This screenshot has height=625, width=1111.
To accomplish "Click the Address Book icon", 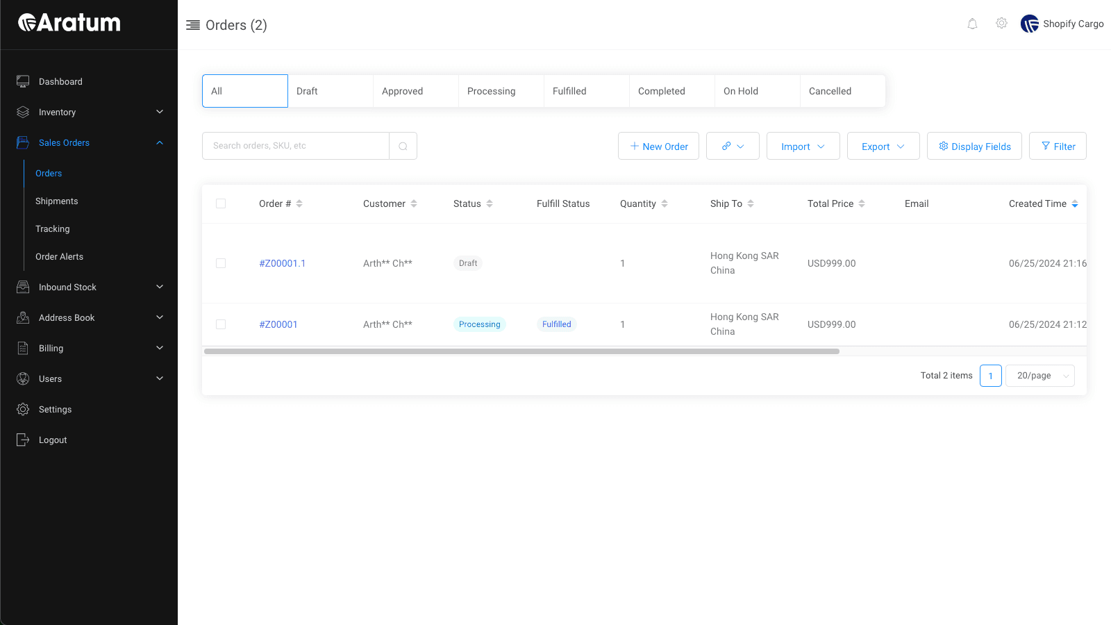I will pyautogui.click(x=23, y=317).
